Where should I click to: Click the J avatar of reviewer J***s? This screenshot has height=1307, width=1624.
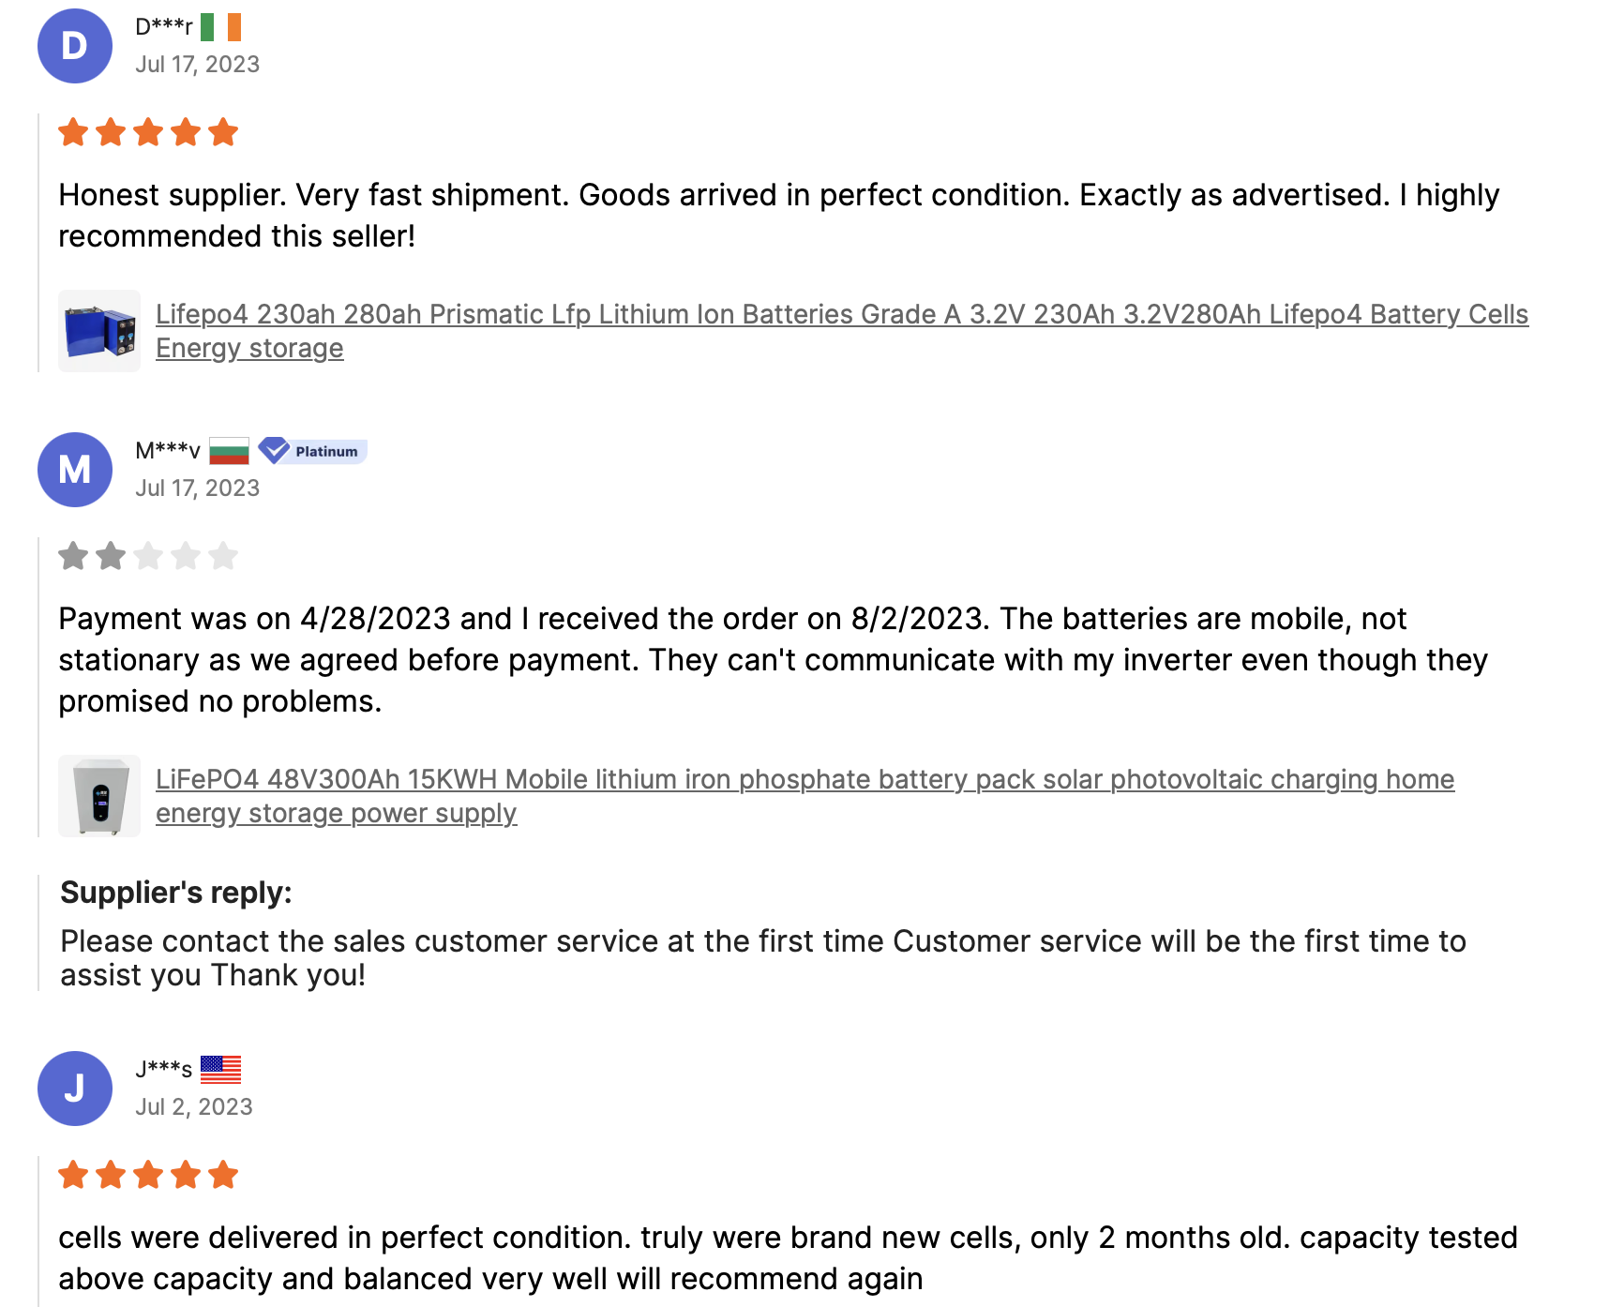click(75, 1089)
